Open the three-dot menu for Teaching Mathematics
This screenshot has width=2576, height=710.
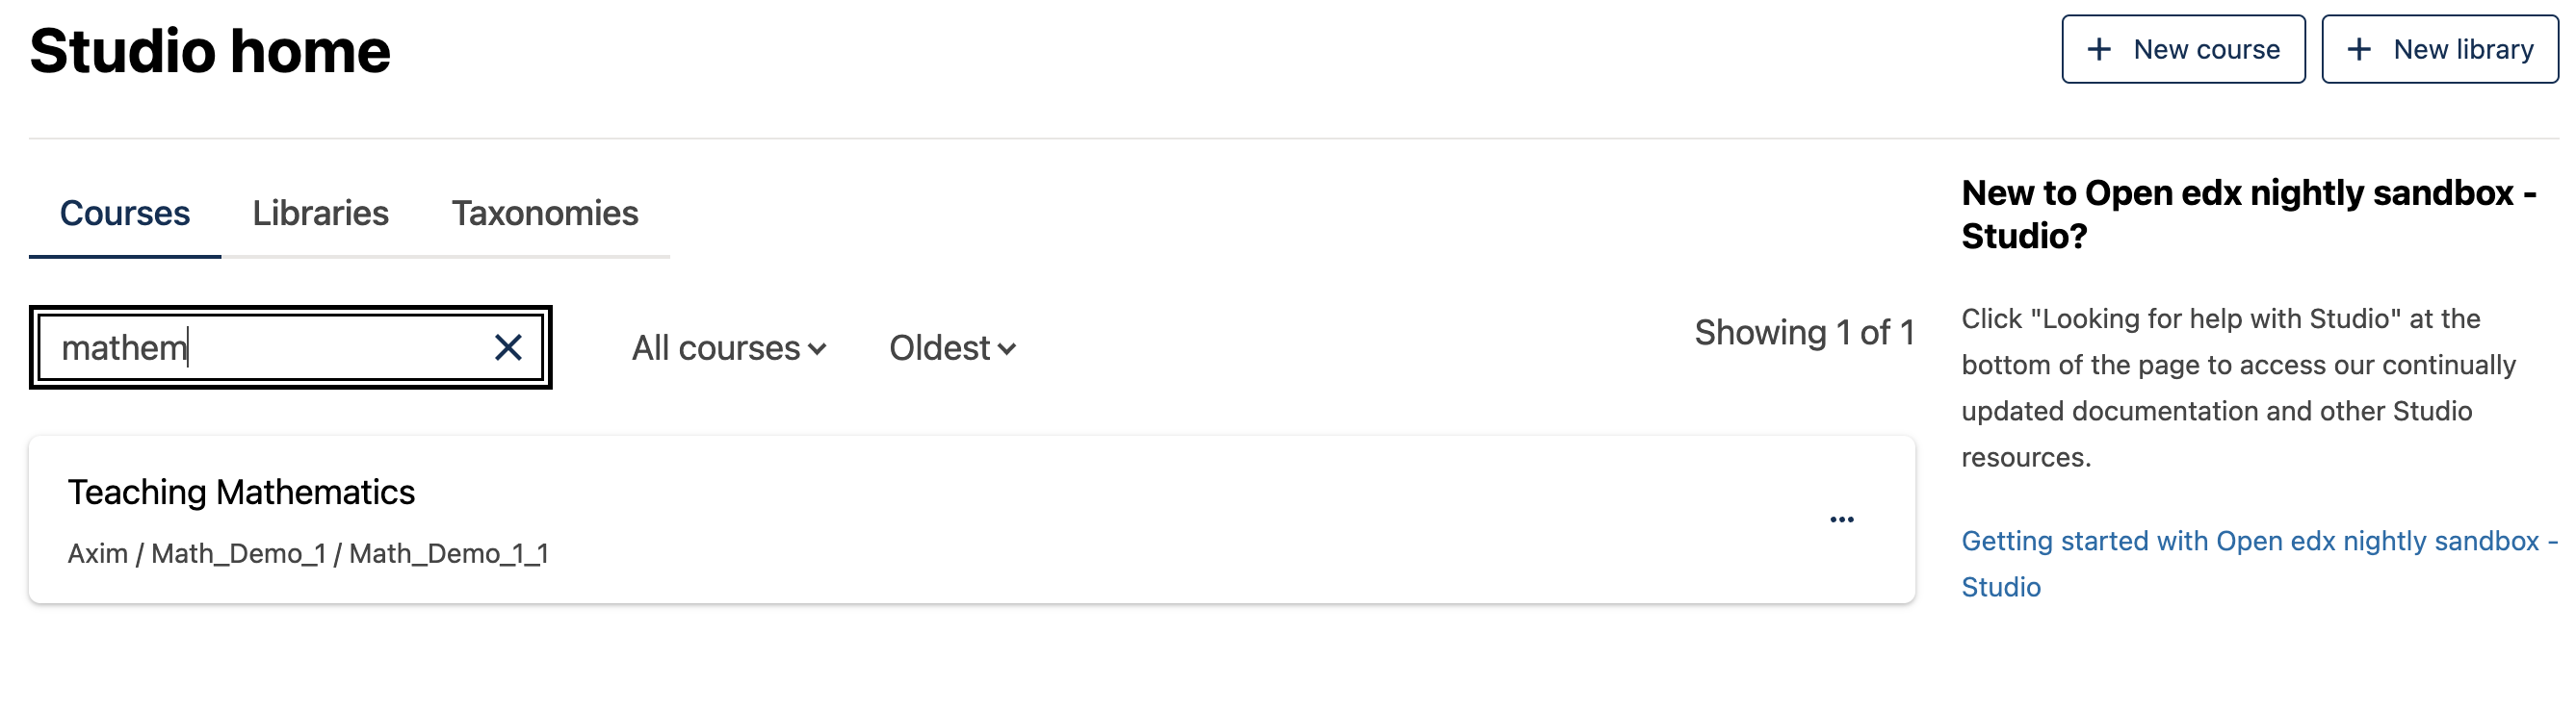1841,520
